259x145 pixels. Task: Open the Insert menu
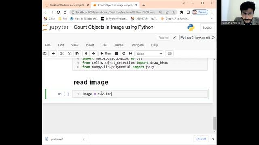pyautogui.click(x=90, y=45)
